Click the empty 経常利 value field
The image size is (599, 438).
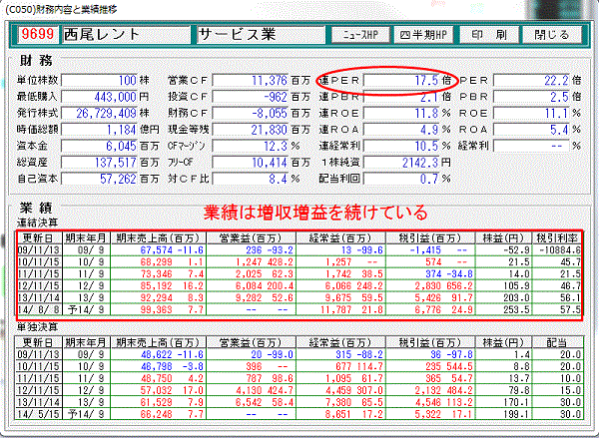click(532, 146)
